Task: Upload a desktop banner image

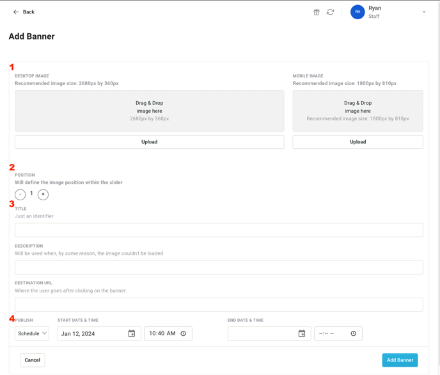Action: click(149, 142)
